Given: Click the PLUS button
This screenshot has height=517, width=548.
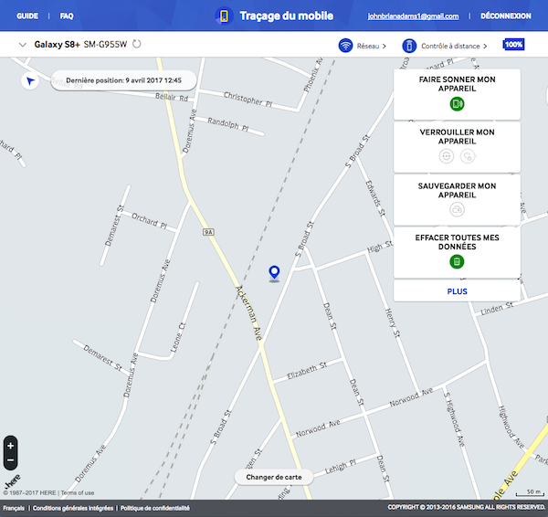Looking at the screenshot, I should coord(457,290).
